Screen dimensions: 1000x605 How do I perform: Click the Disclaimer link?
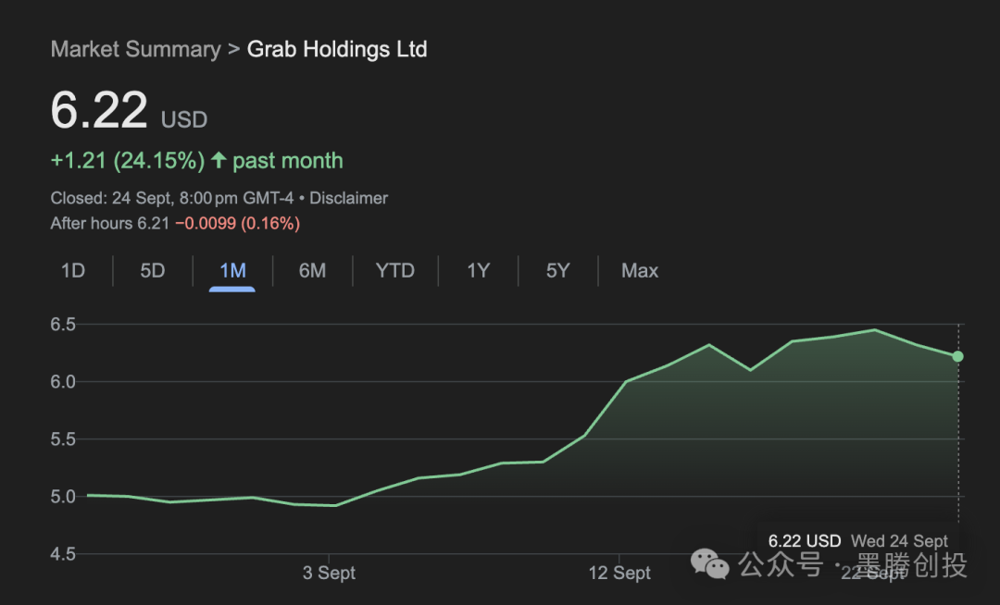pos(348,198)
